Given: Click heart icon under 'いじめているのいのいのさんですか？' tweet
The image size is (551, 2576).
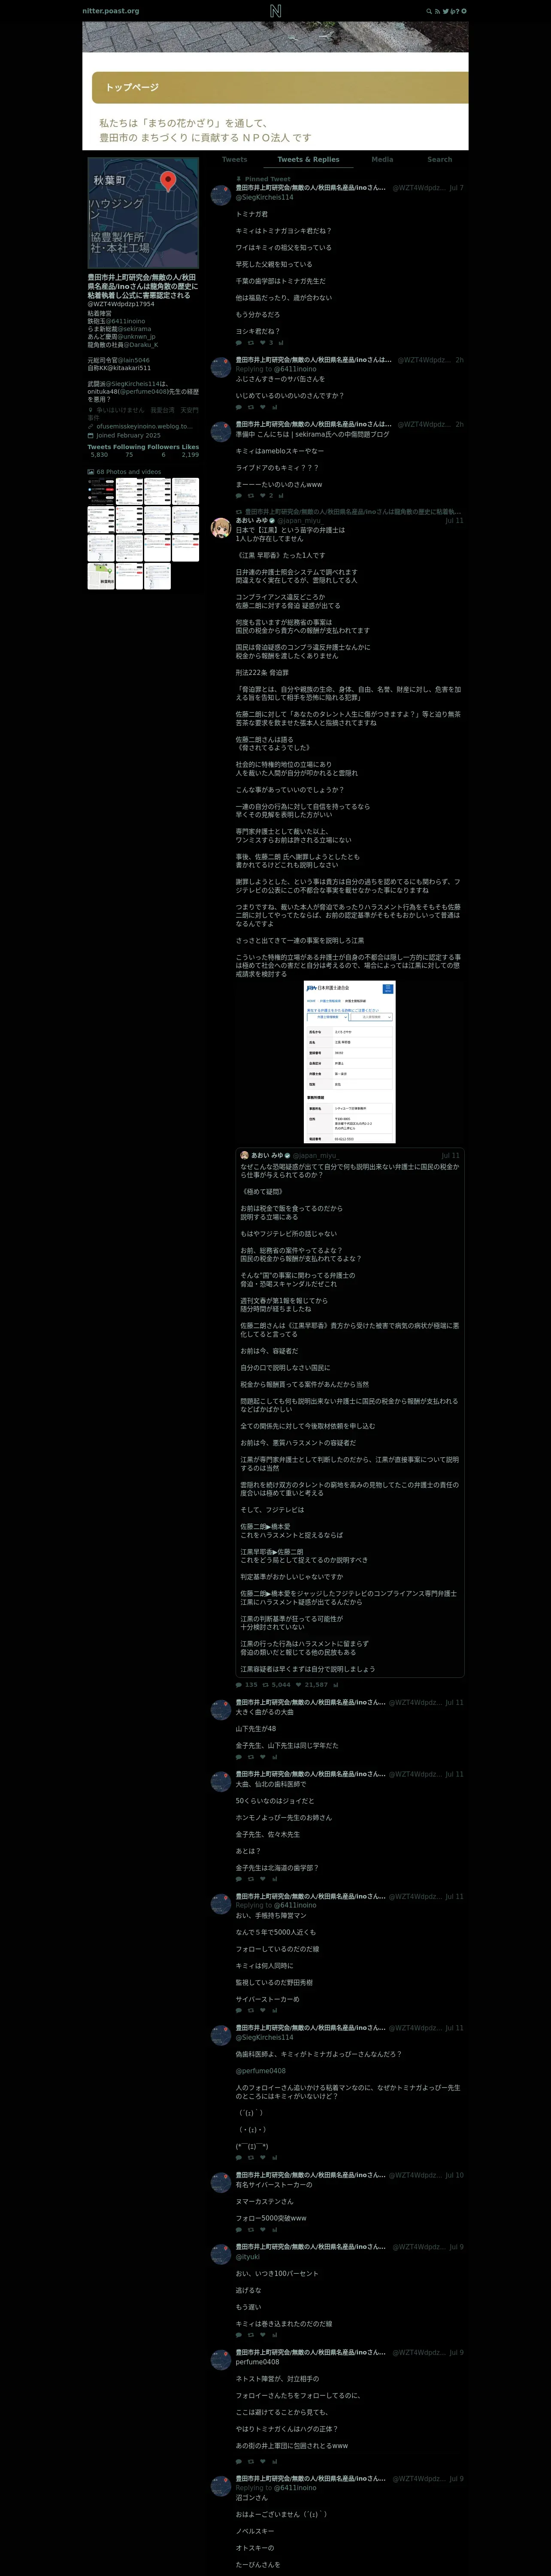Looking at the screenshot, I should (x=263, y=407).
